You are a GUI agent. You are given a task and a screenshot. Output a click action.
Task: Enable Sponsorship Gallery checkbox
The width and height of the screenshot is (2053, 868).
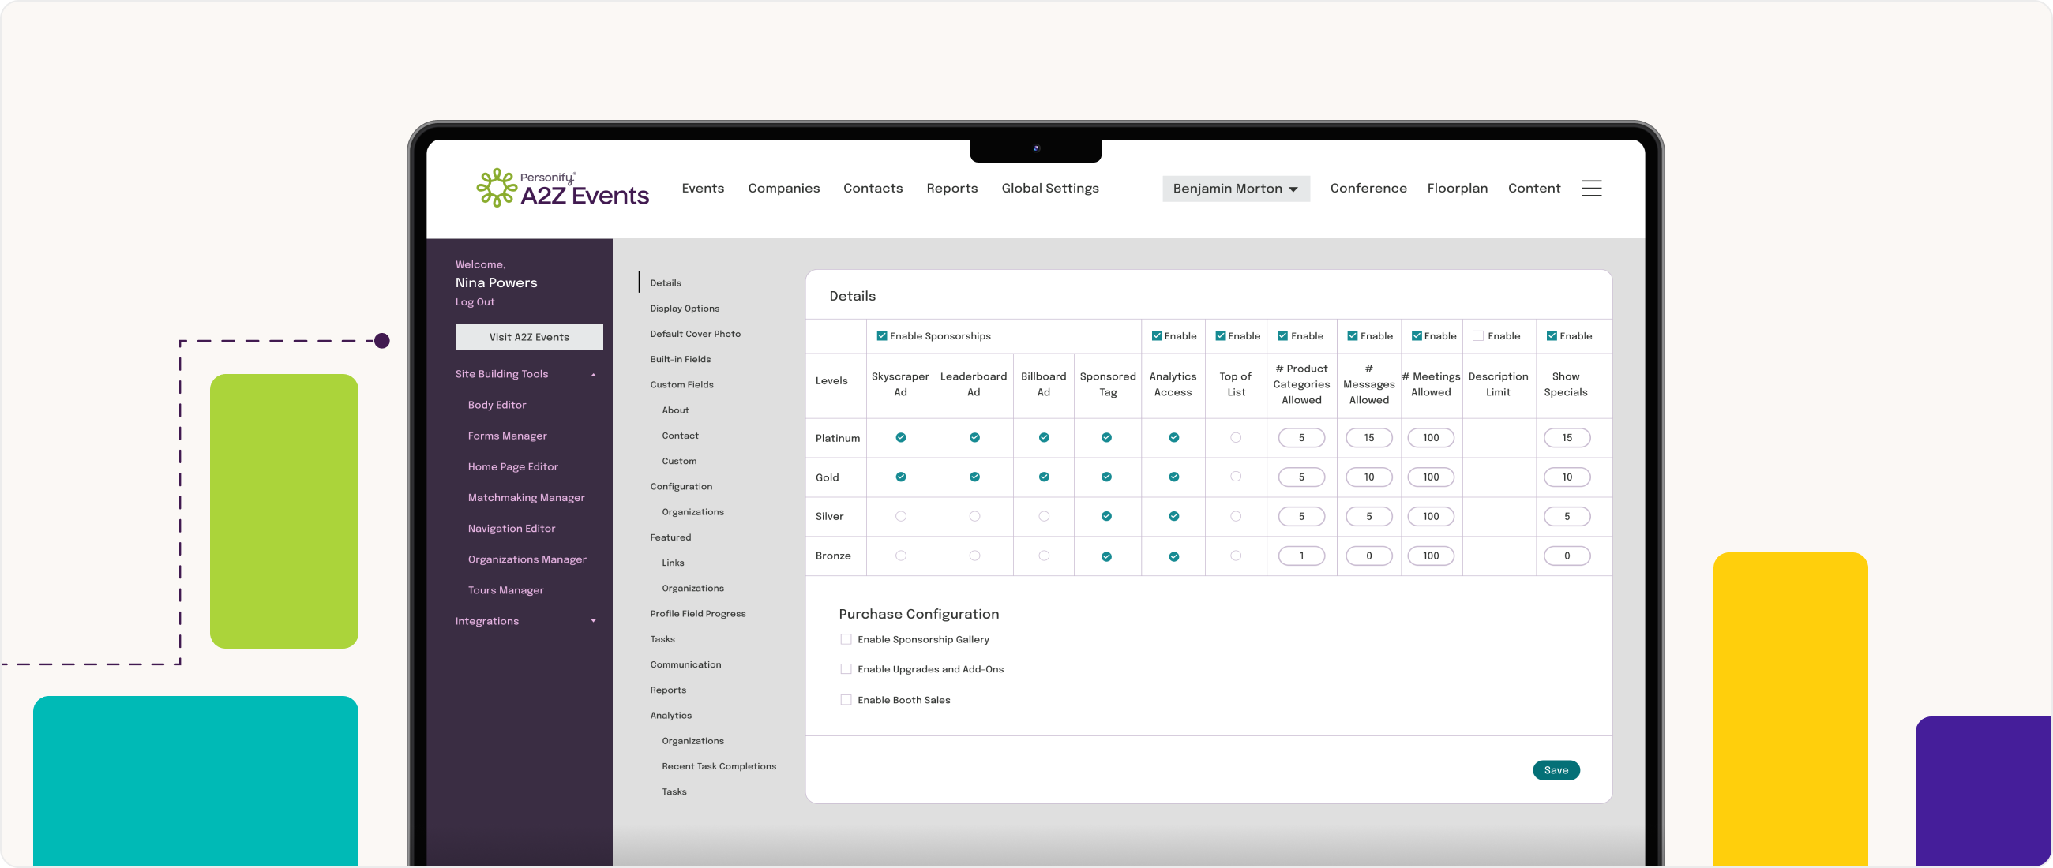tap(846, 639)
